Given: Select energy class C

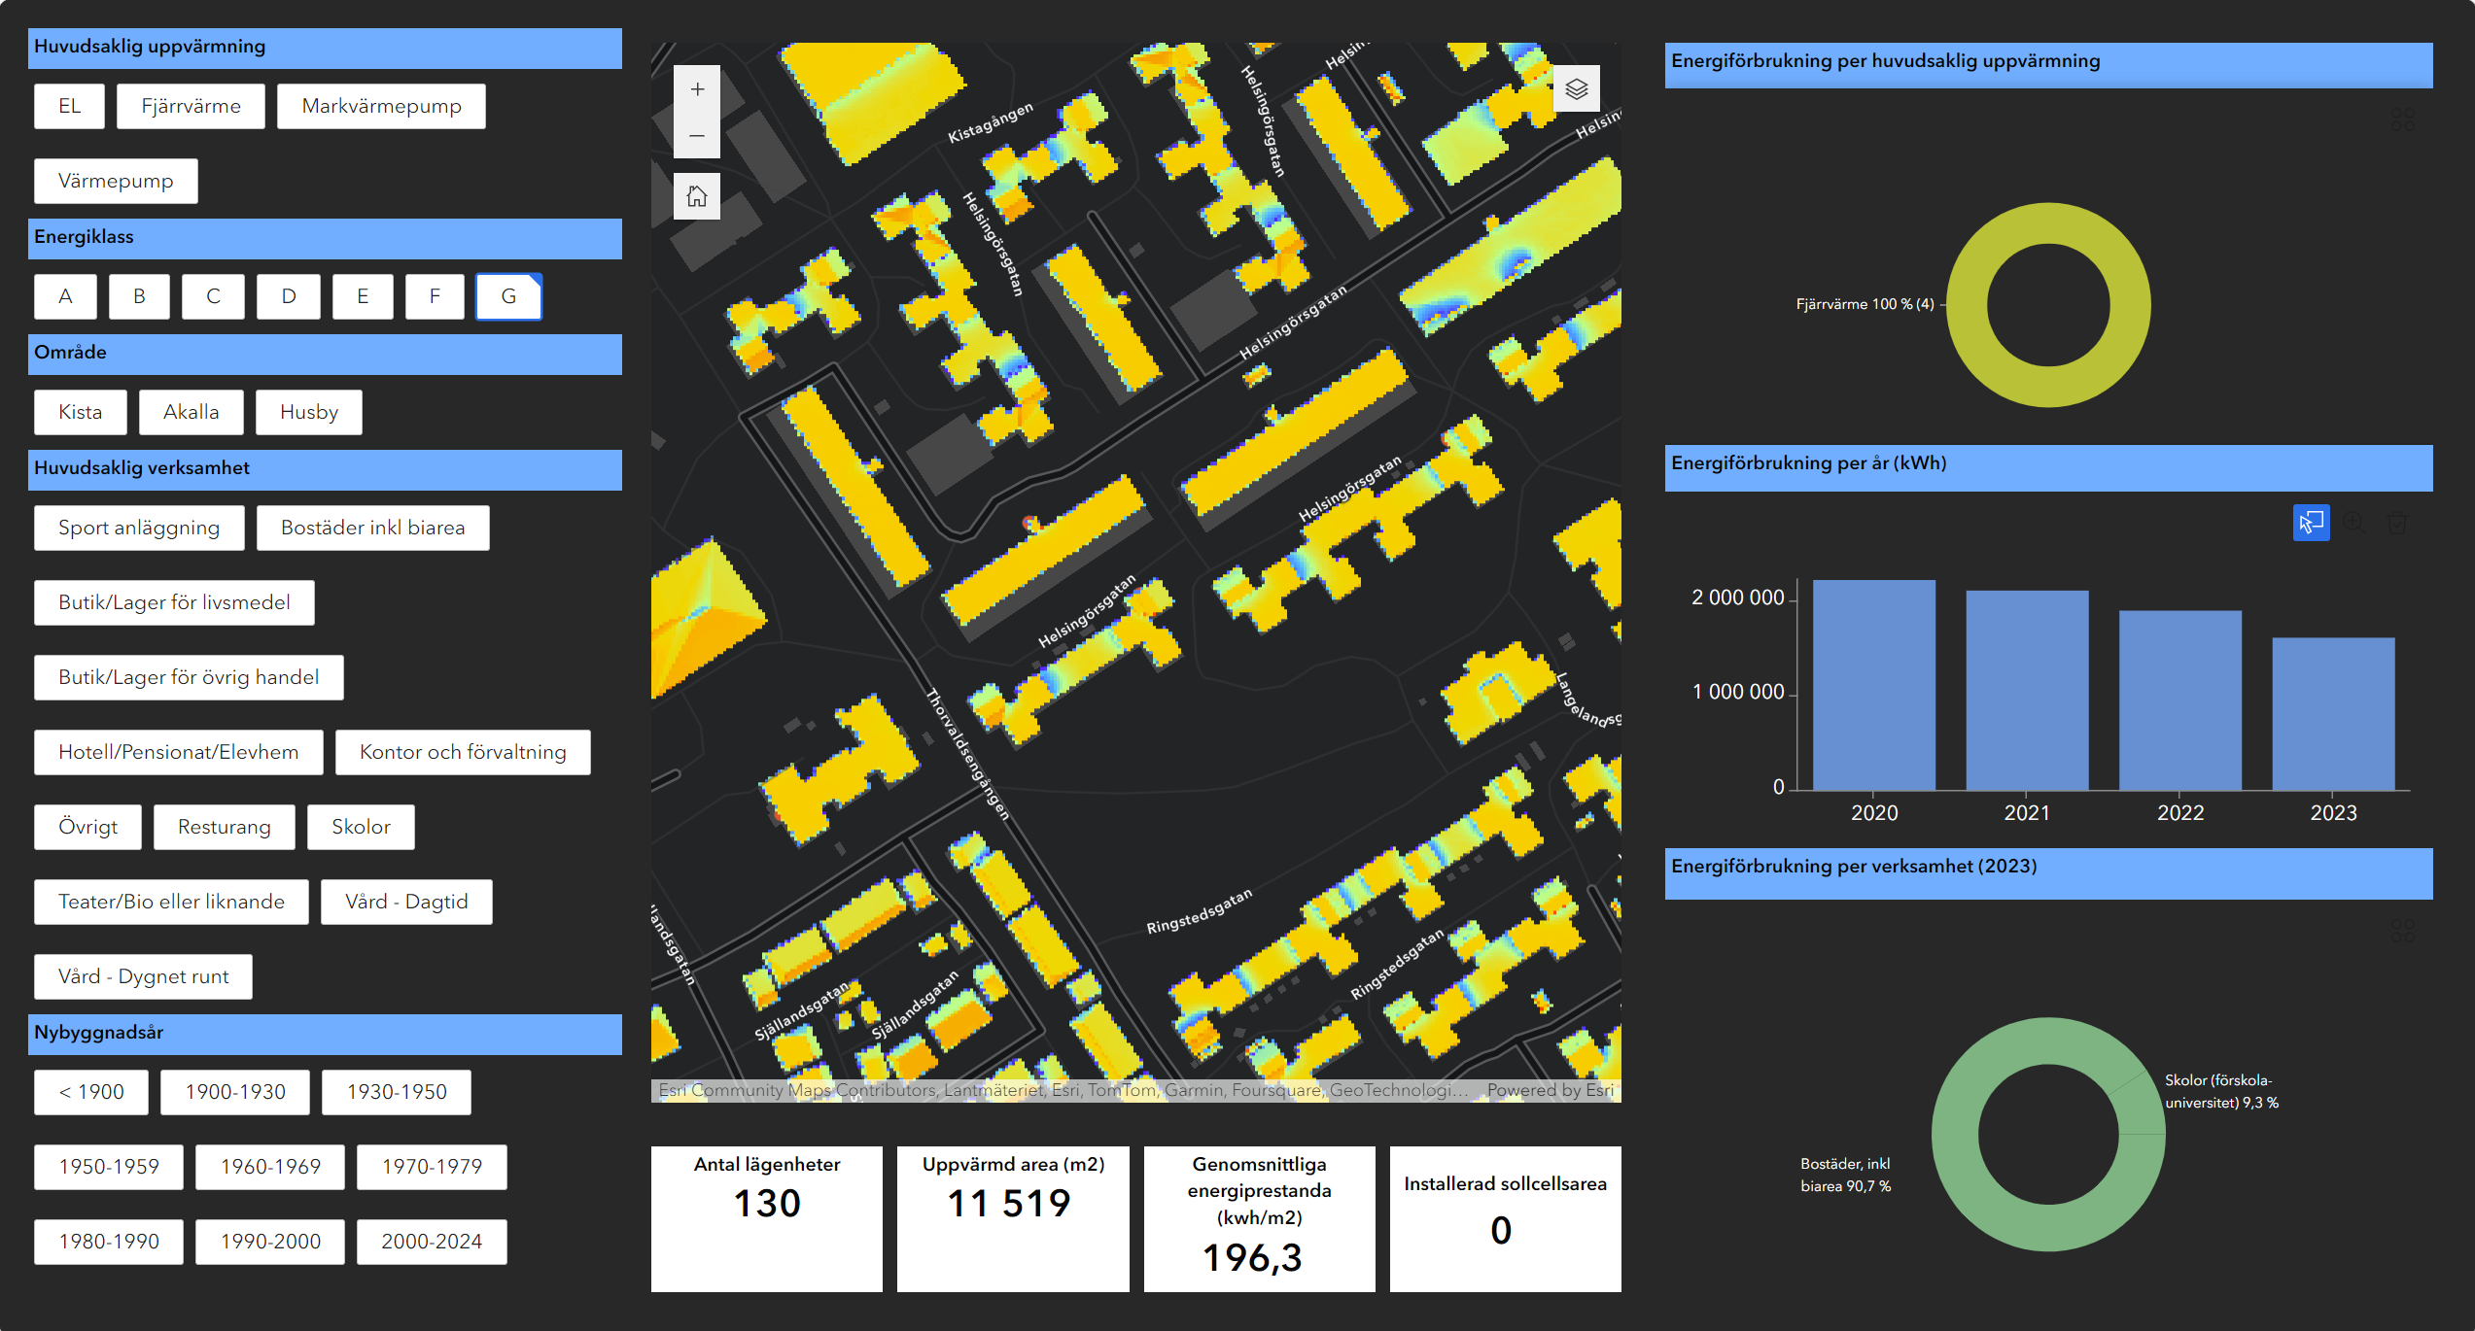Looking at the screenshot, I should 213,296.
